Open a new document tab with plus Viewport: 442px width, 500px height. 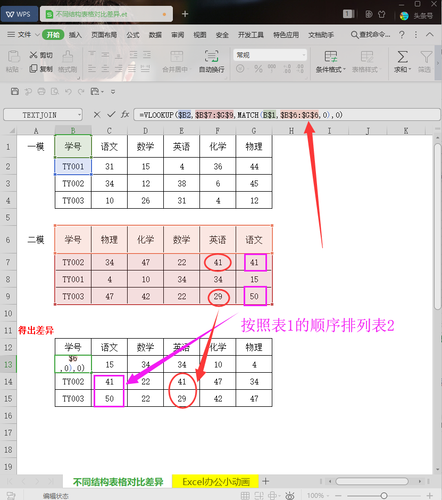(185, 14)
